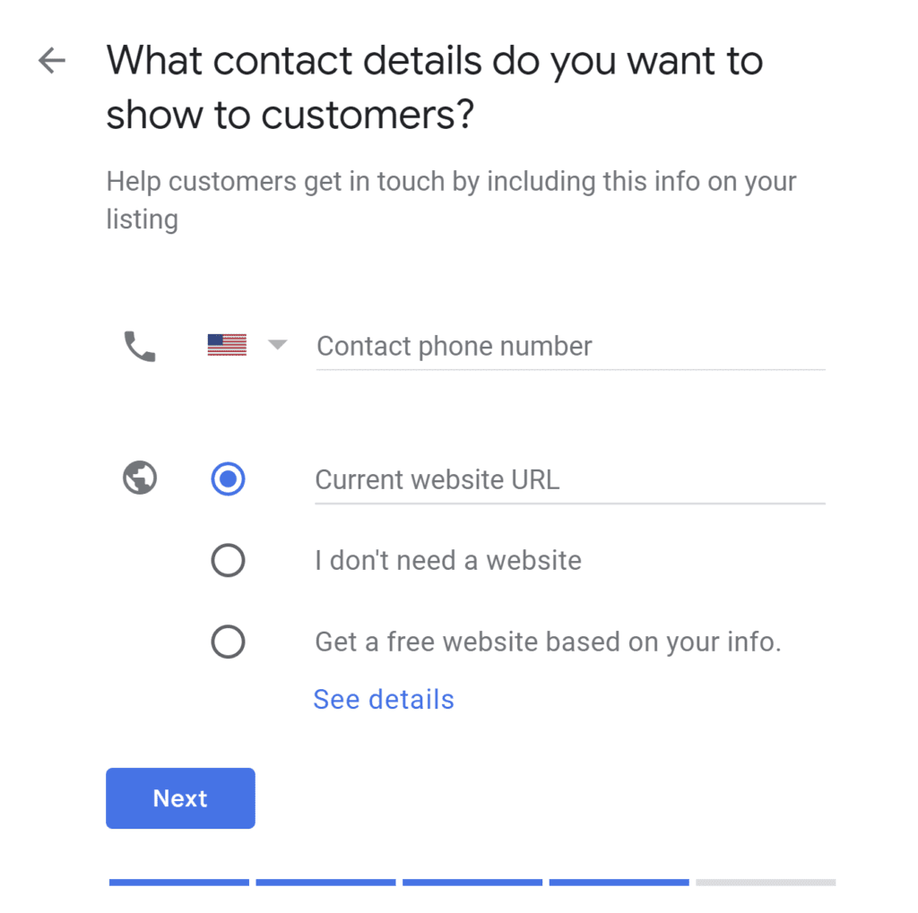Focus the Contact phone number field
The width and height of the screenshot is (918, 913).
click(571, 347)
